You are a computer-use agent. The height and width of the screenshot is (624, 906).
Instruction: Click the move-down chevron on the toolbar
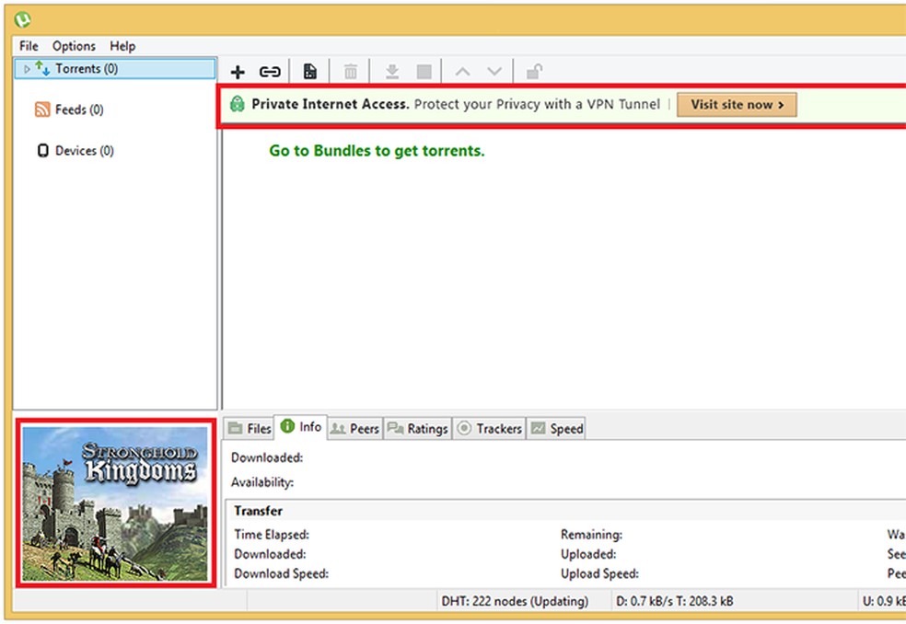pyautogui.click(x=494, y=71)
